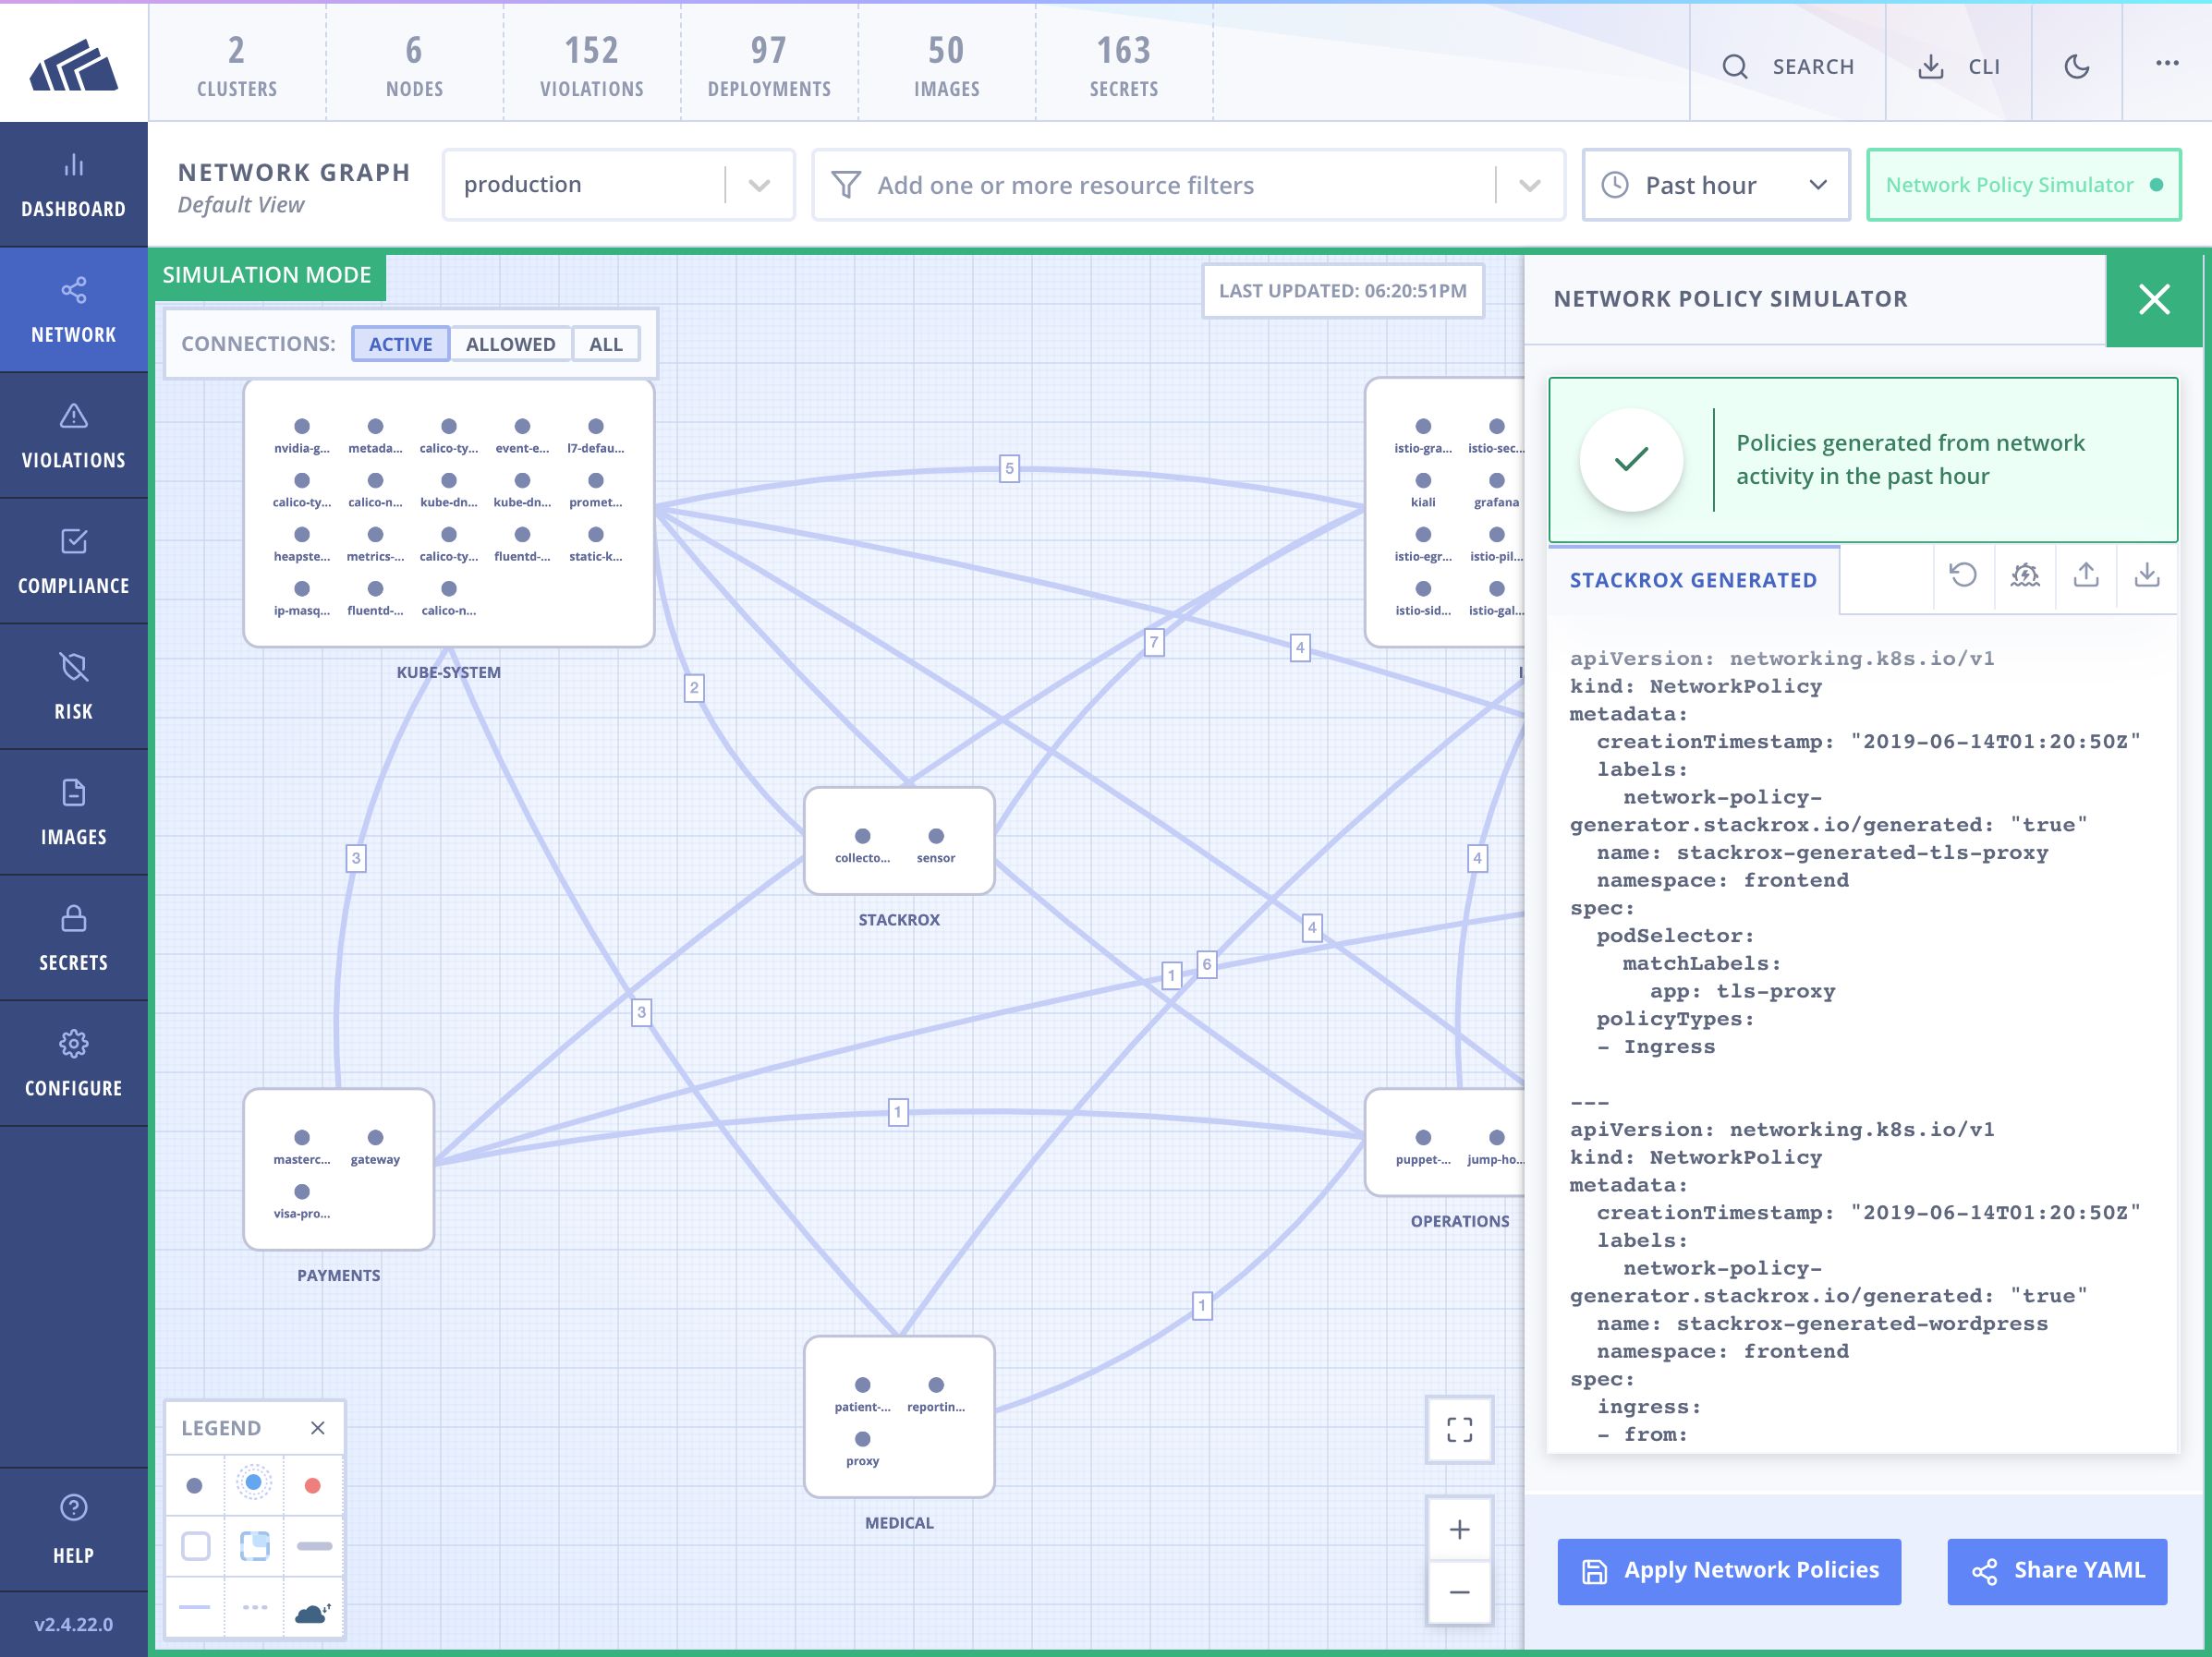This screenshot has height=1657, width=2212.
Task: Show Active connections
Action: [401, 344]
